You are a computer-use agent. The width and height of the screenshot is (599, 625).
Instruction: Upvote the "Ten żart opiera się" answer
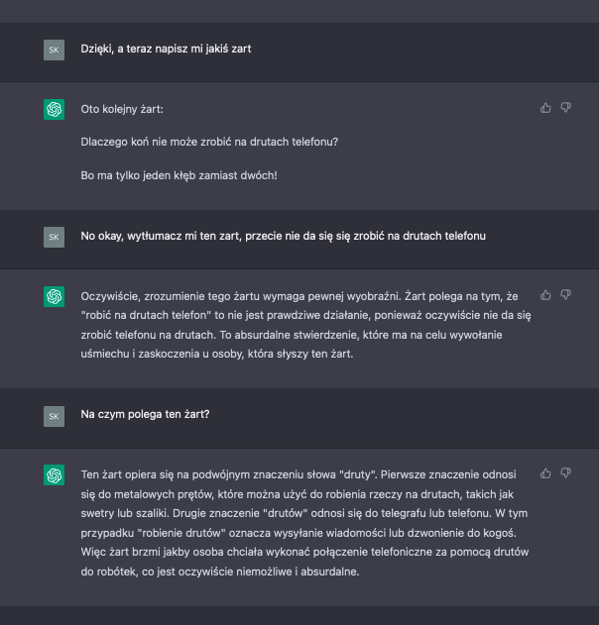(x=545, y=473)
